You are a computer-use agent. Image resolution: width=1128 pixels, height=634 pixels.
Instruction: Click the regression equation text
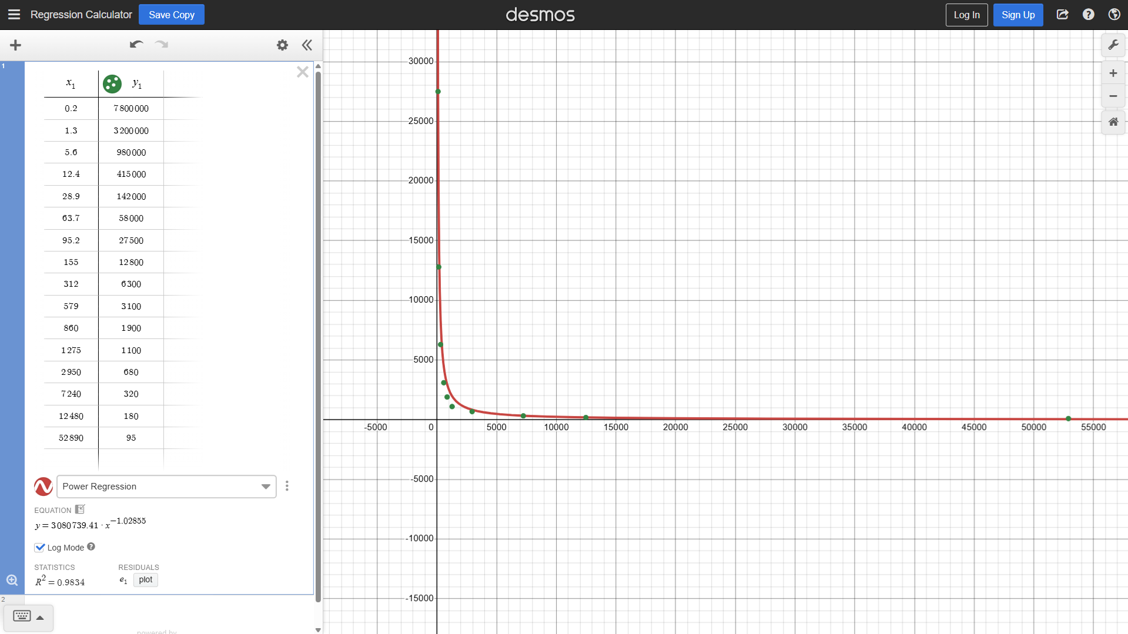[91, 523]
